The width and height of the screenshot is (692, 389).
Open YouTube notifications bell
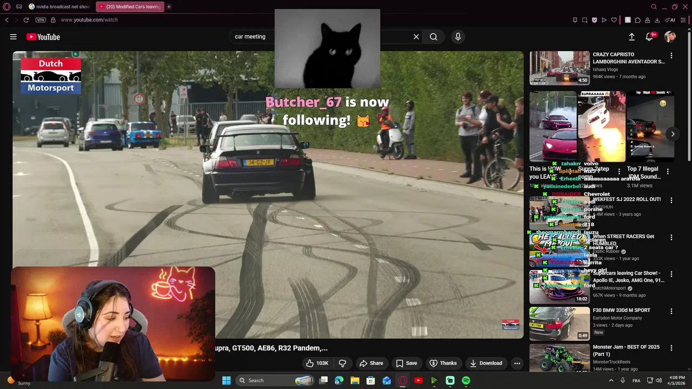tap(650, 37)
